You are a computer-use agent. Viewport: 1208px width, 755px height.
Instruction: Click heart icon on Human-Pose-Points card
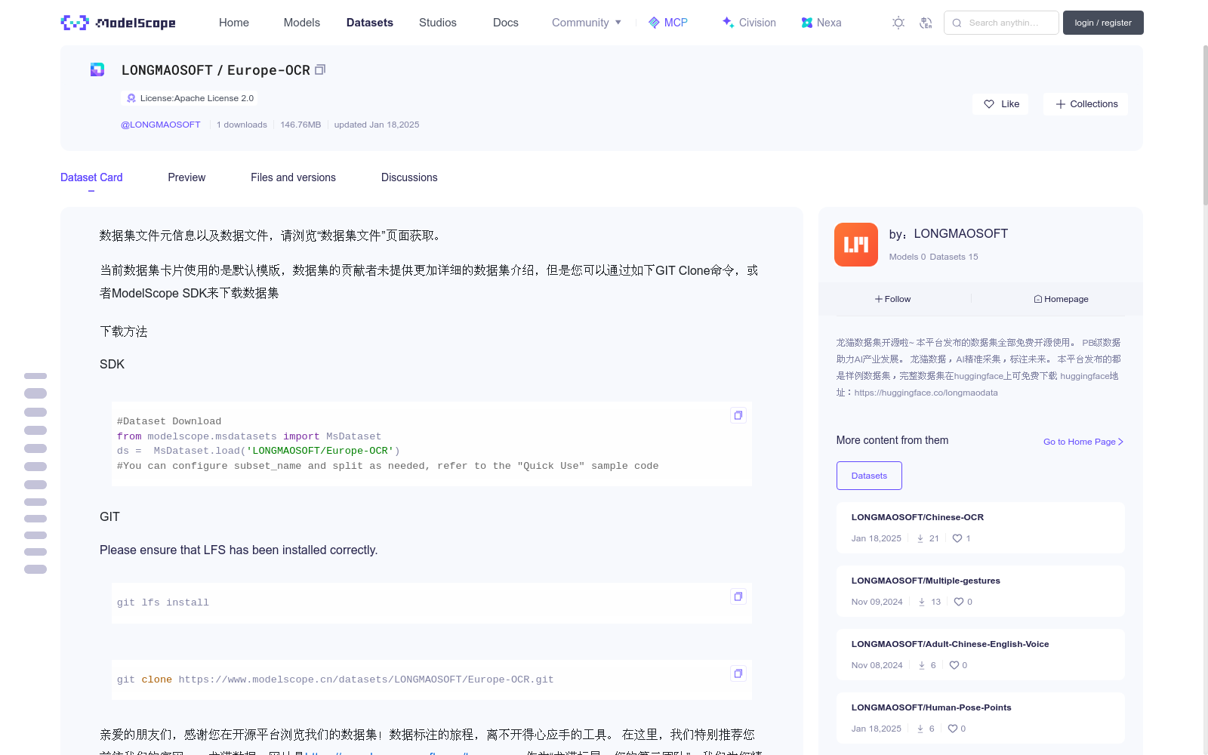[953, 729]
